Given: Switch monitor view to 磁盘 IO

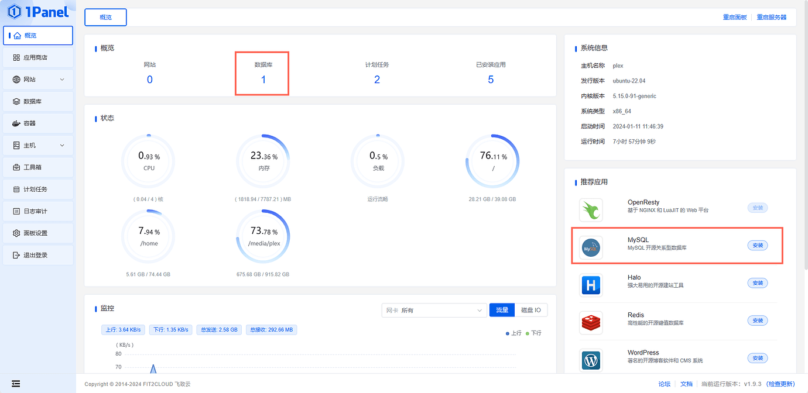Looking at the screenshot, I should (531, 310).
